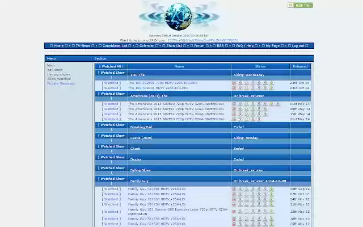Open TV-News in the navigation bar

click(x=83, y=46)
